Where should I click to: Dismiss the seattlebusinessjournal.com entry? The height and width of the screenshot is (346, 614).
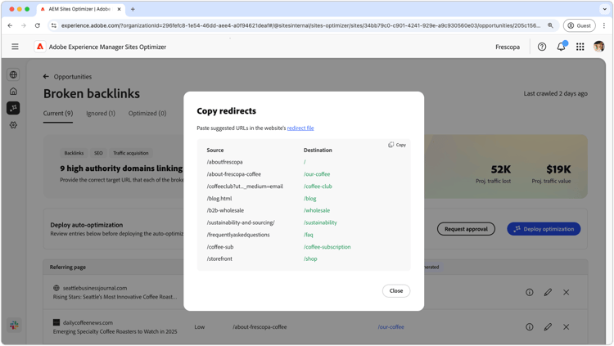(567, 292)
